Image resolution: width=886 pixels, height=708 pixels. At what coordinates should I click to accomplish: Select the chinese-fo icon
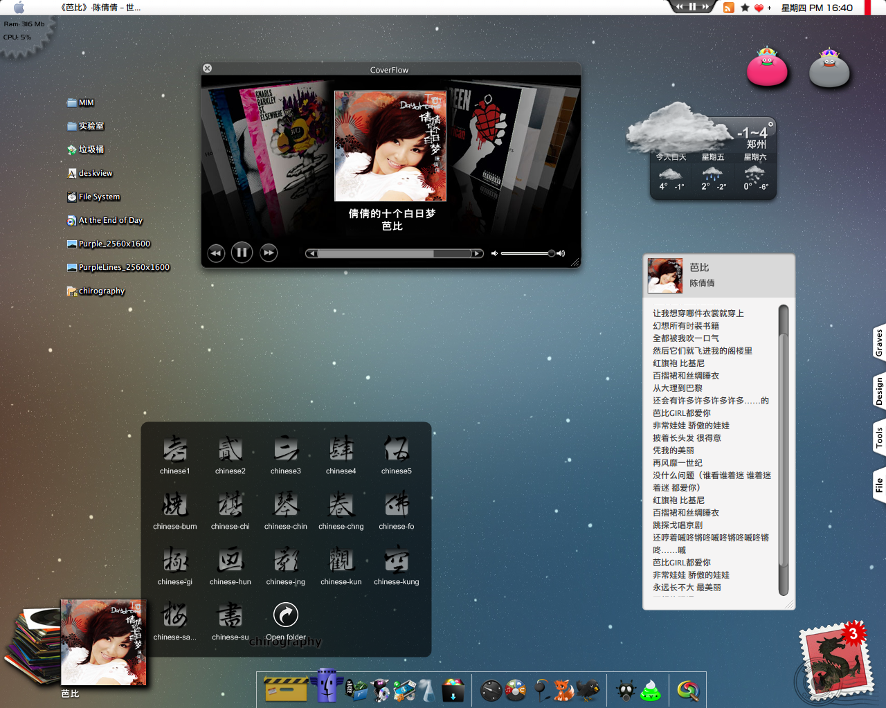tap(397, 510)
